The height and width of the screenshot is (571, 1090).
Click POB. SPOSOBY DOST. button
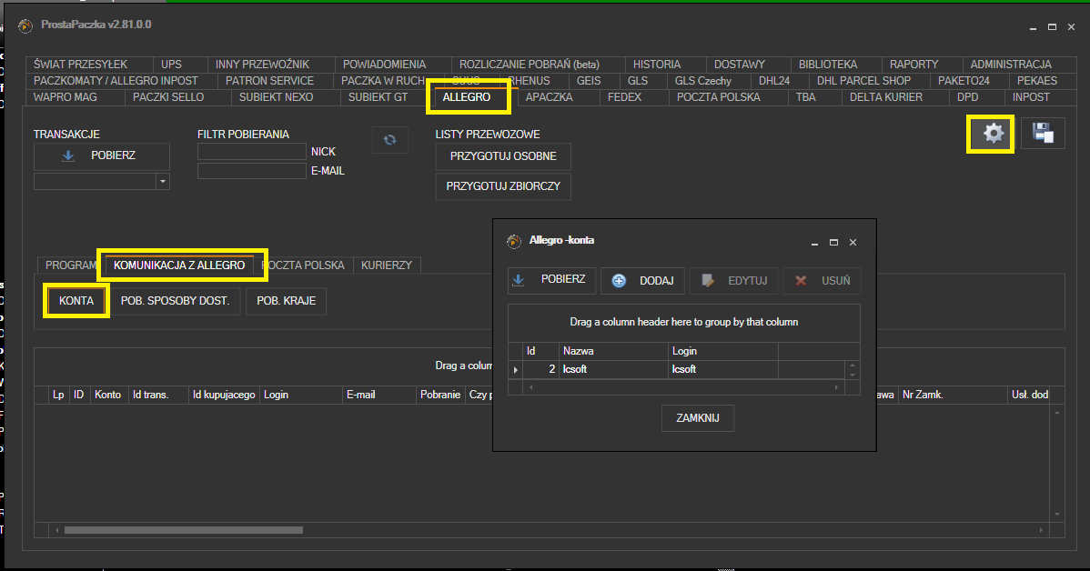[x=176, y=301]
